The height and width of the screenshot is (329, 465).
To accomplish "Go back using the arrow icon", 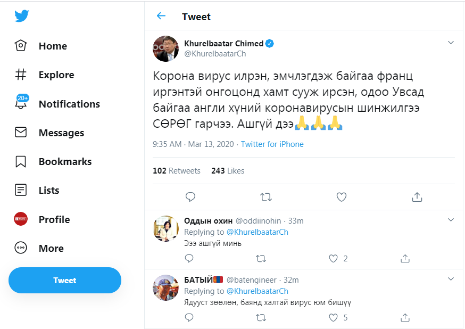I will [161, 16].
